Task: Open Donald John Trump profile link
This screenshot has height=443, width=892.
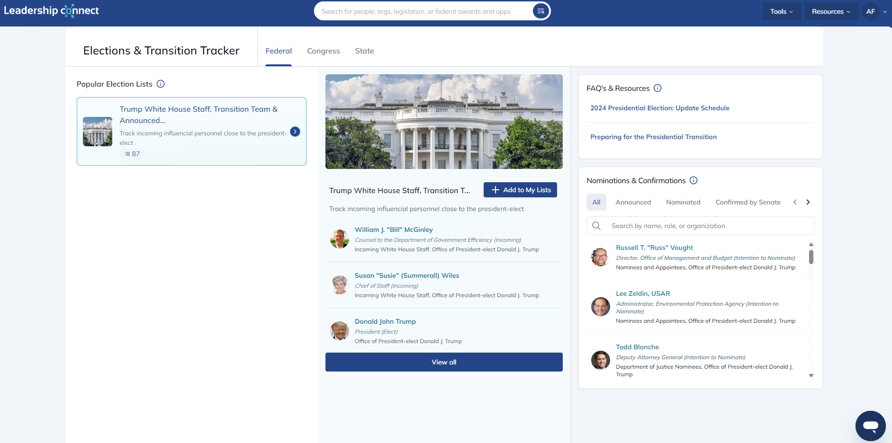Action: [385, 321]
